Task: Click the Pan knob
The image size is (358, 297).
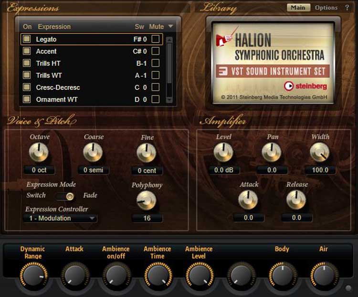Action: coord(272,153)
